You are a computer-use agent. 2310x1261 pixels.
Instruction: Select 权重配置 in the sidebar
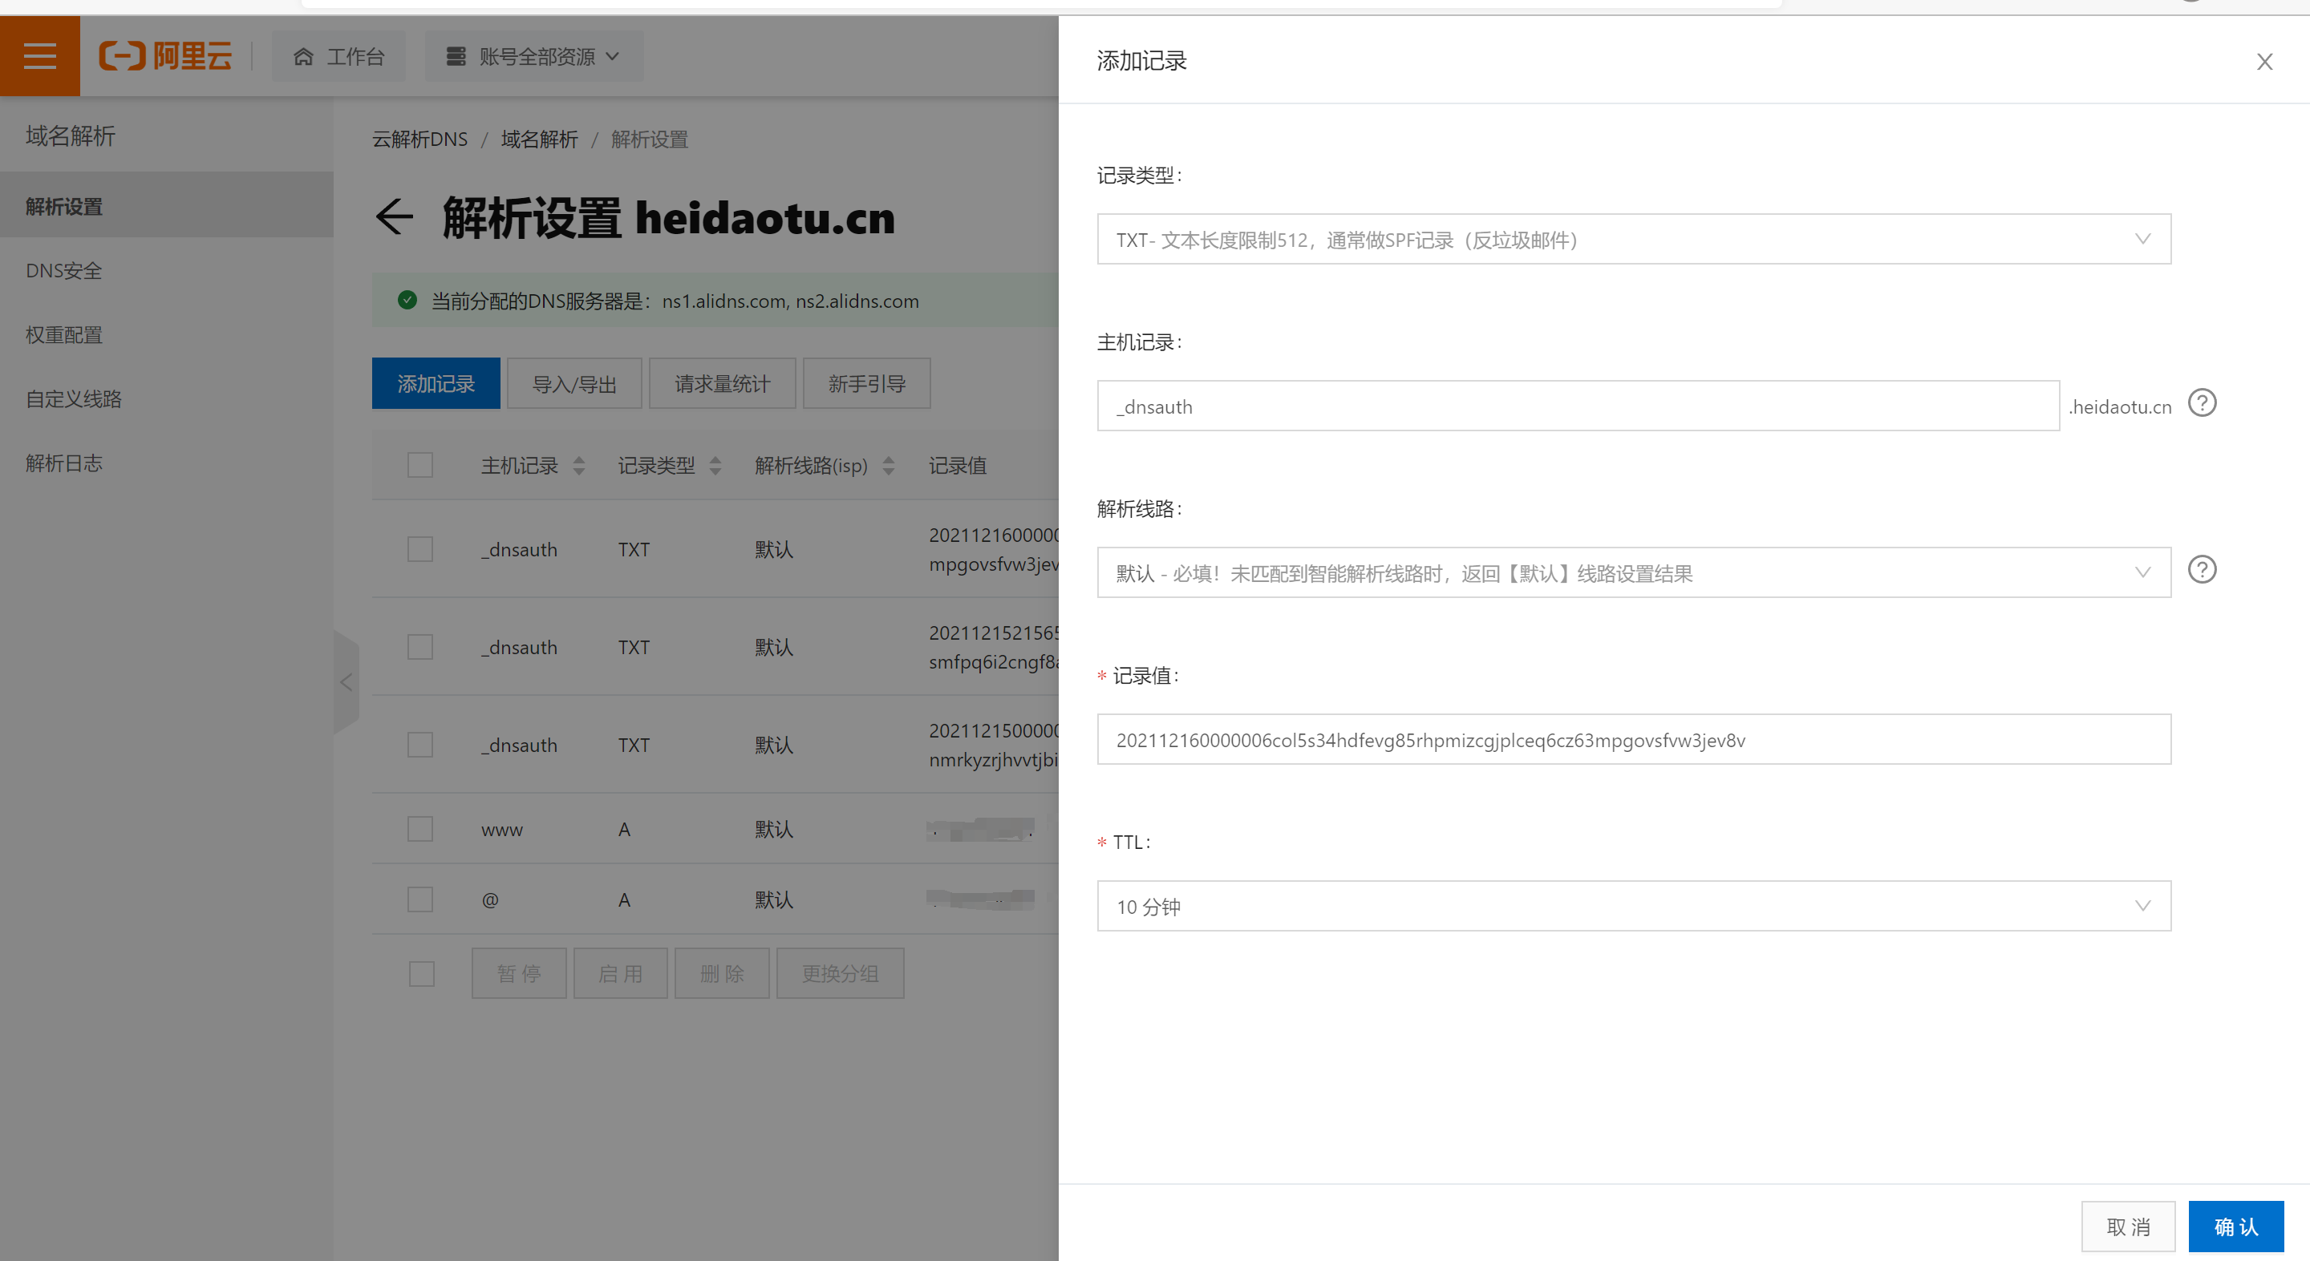63,334
